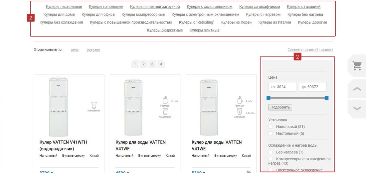Screen dimensions: 366x173
Task: Open Кулеры с электронным охлаждением link
Action: [205, 14]
